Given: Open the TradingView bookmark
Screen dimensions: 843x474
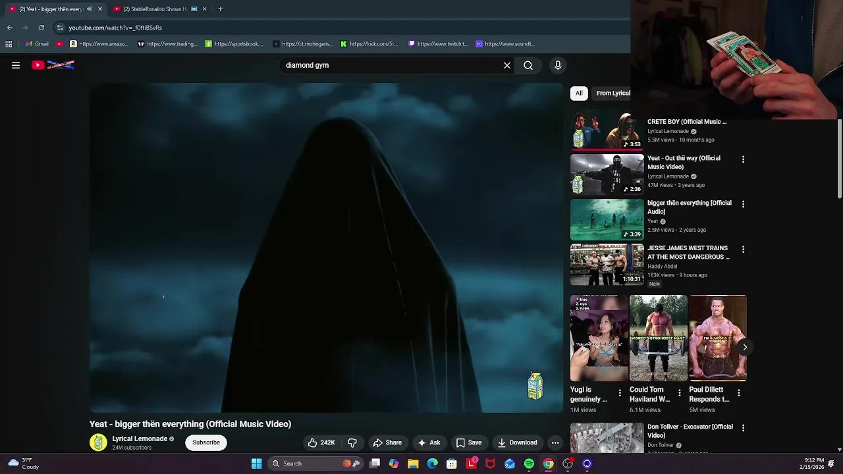Looking at the screenshot, I should pos(167,44).
